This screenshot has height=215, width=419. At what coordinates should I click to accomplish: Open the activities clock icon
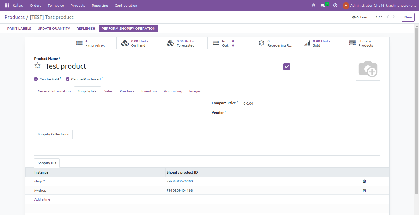click(x=335, y=6)
